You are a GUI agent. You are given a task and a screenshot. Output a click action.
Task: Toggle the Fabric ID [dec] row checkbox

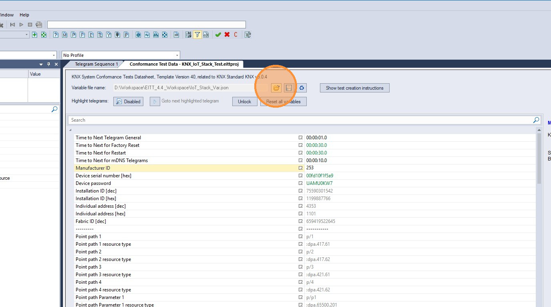coord(300,221)
